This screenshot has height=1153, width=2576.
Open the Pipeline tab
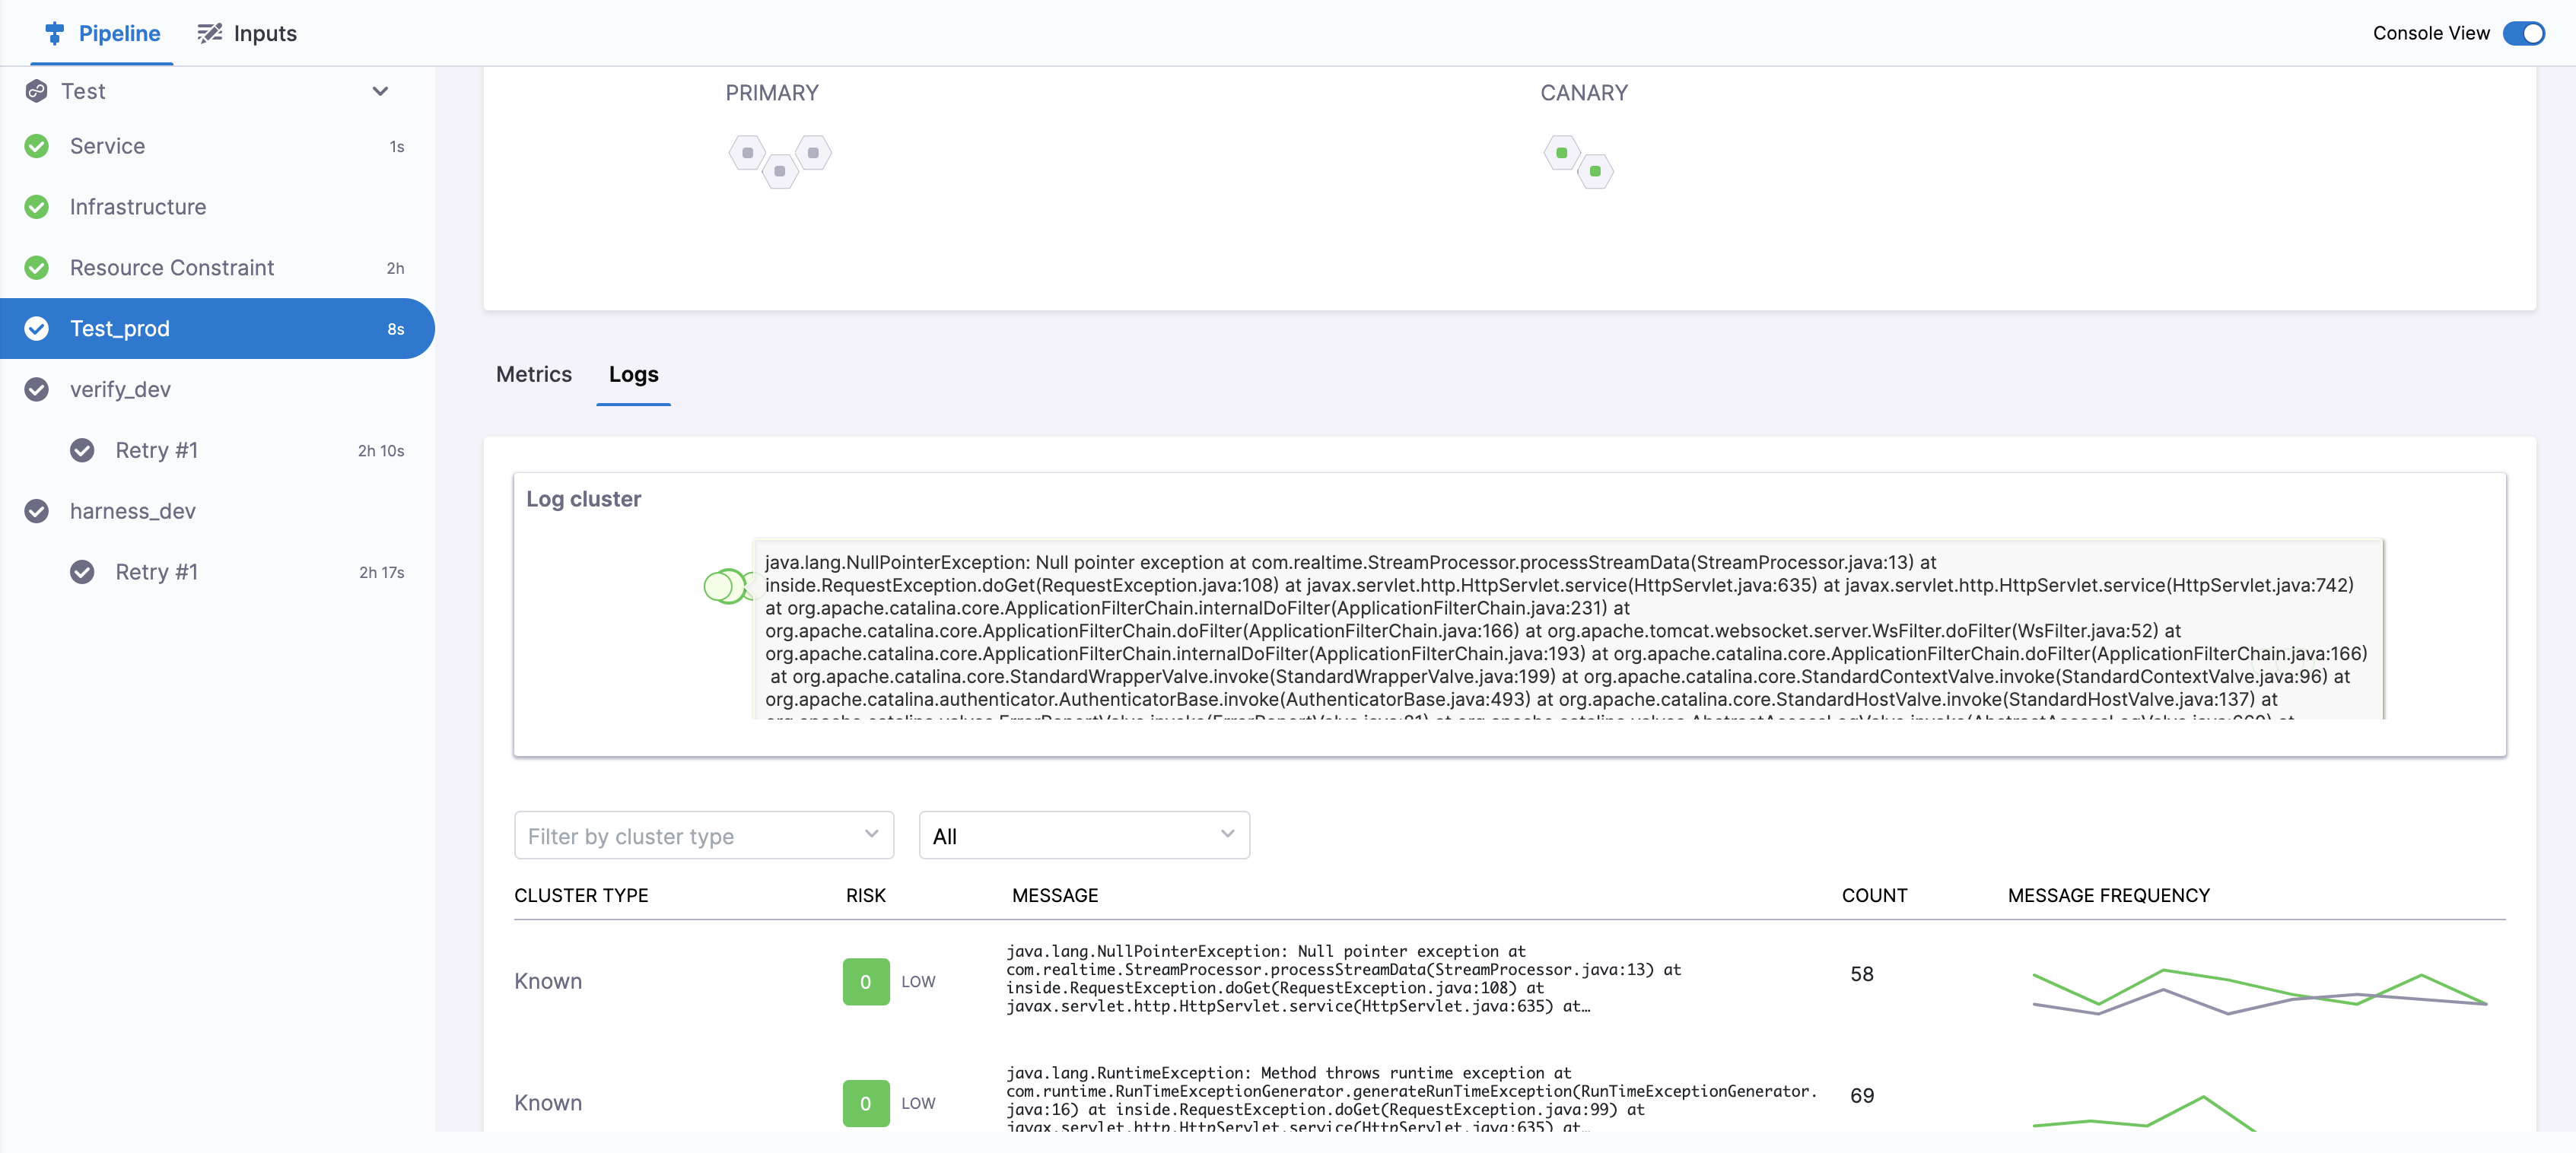[x=102, y=33]
